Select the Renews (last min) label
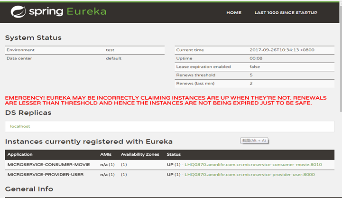342x198 pixels. pos(195,83)
